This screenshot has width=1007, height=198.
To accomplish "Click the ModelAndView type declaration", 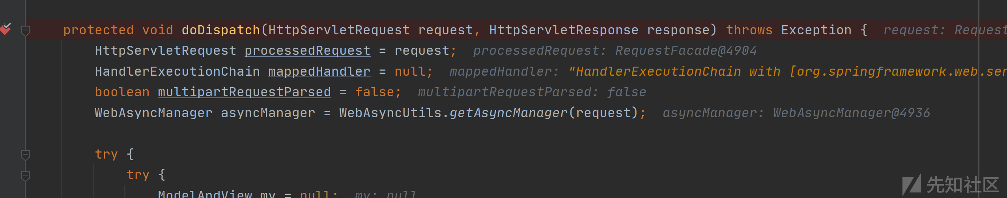I will coord(205,194).
